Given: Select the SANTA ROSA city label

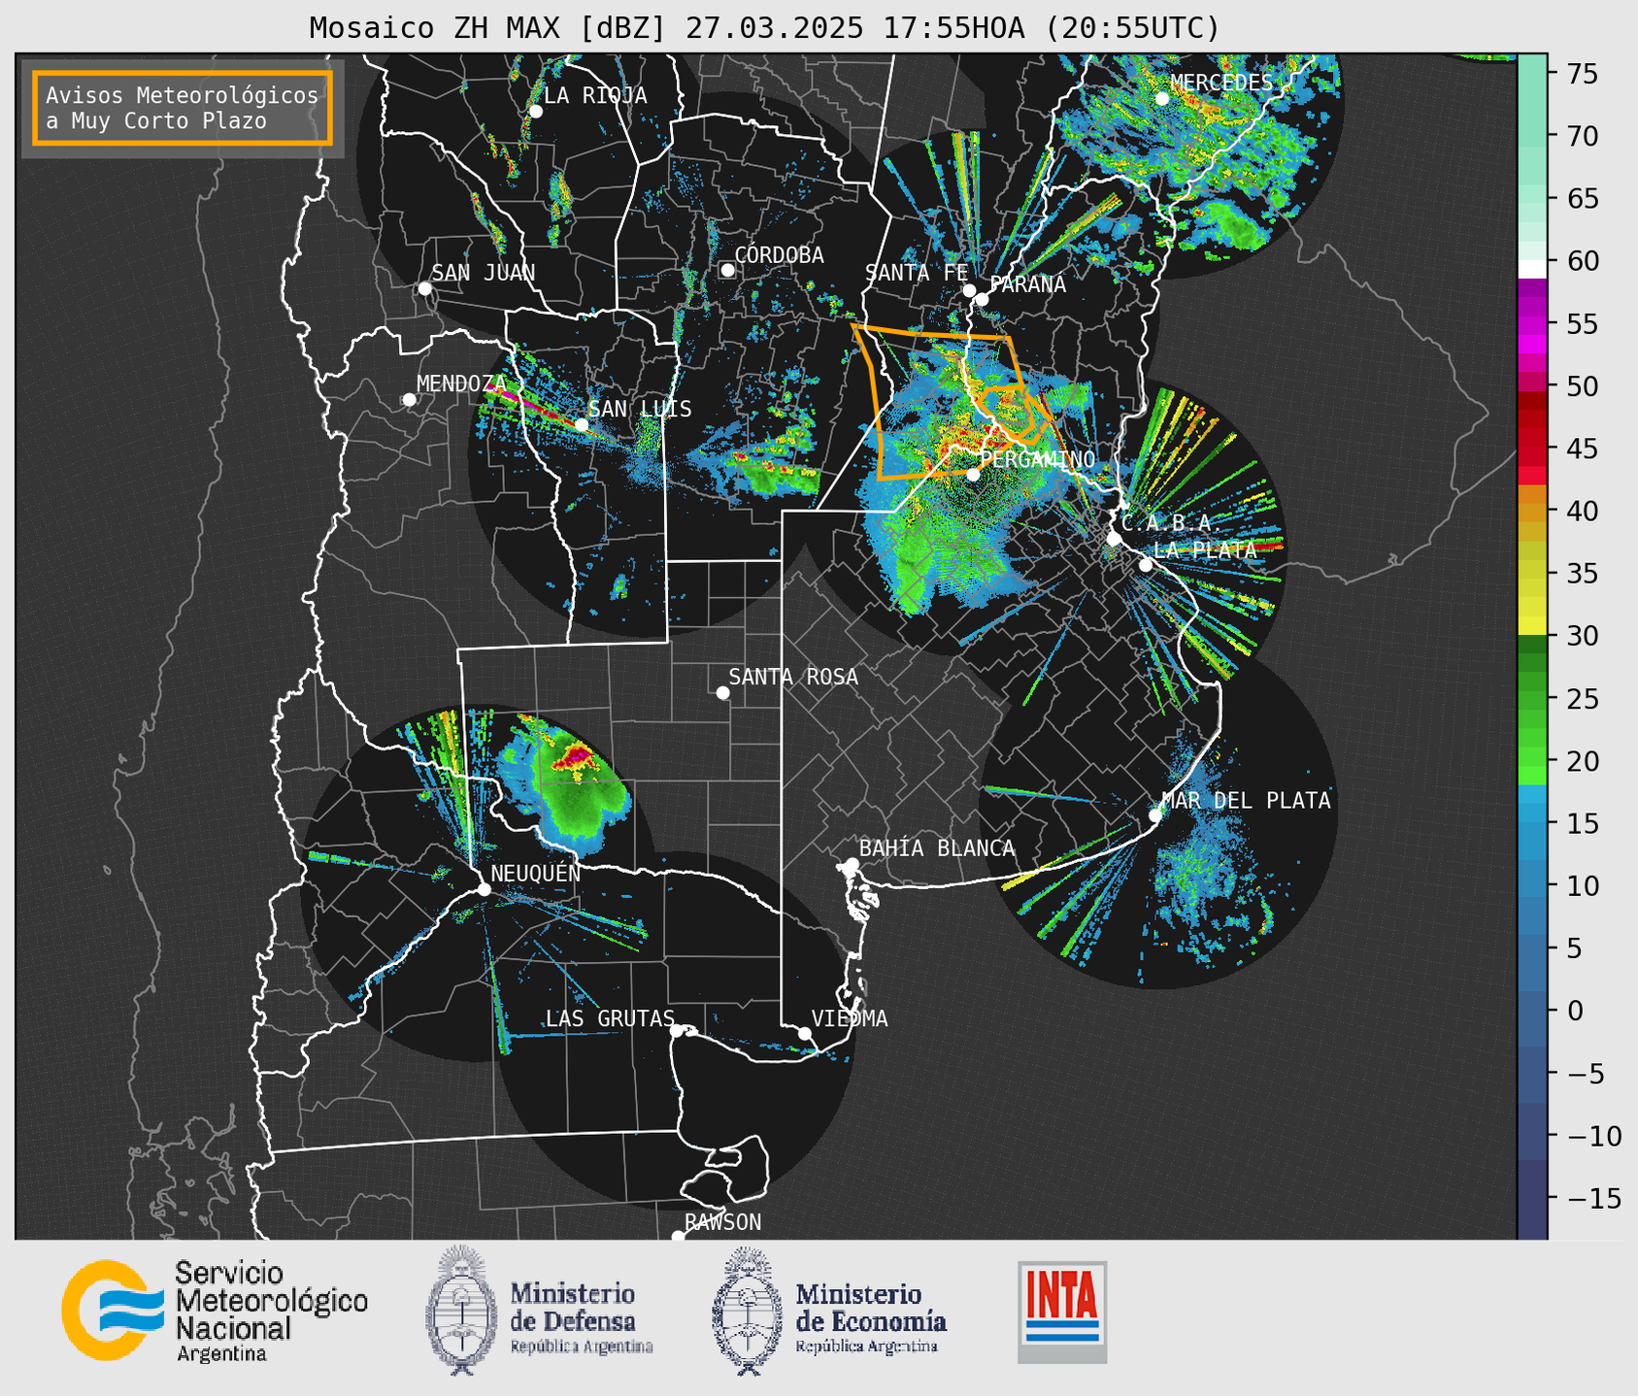Looking at the screenshot, I should point(793,677).
